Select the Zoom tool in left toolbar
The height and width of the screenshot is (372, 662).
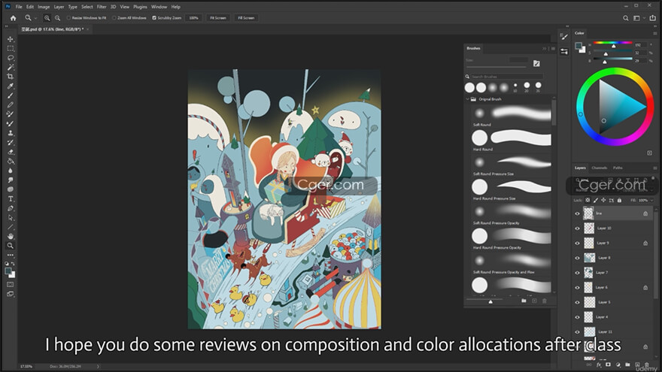[x=10, y=246]
